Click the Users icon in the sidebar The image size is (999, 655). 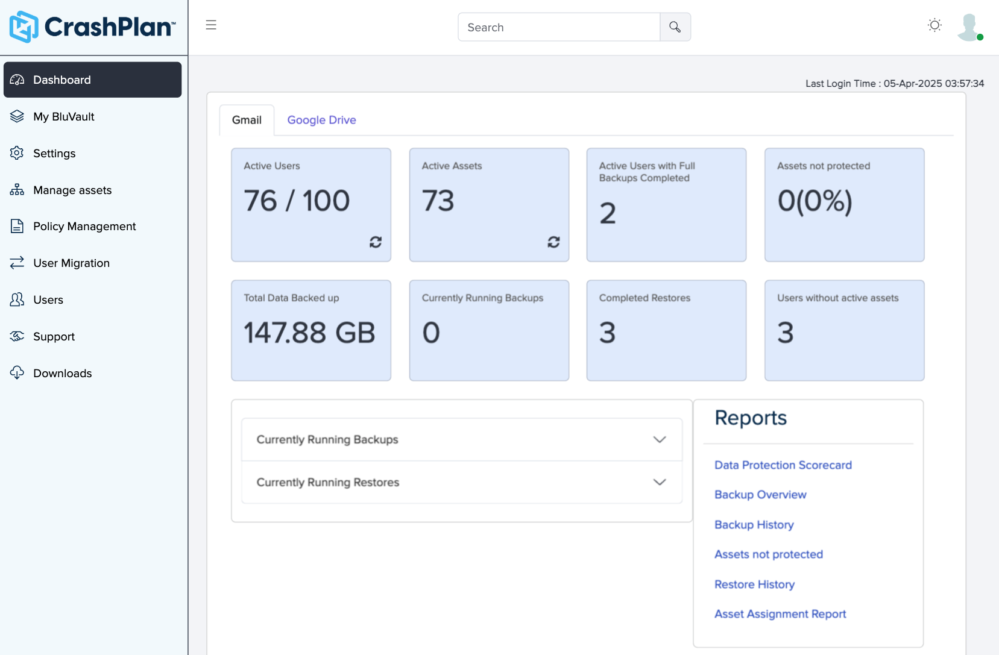16,299
